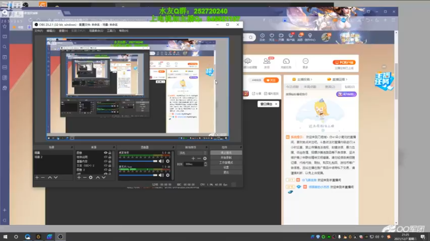Collapse the browser left sidebar arrow
Image resolution: width=430 pixels, height=241 pixels.
tap(5, 220)
